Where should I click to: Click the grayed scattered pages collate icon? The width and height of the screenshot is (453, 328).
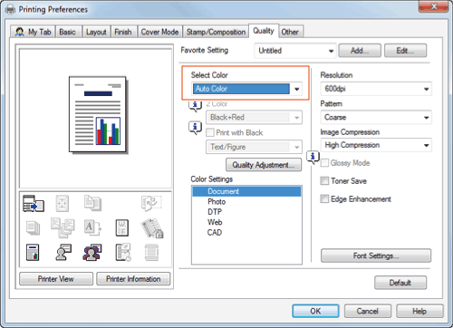(63, 227)
